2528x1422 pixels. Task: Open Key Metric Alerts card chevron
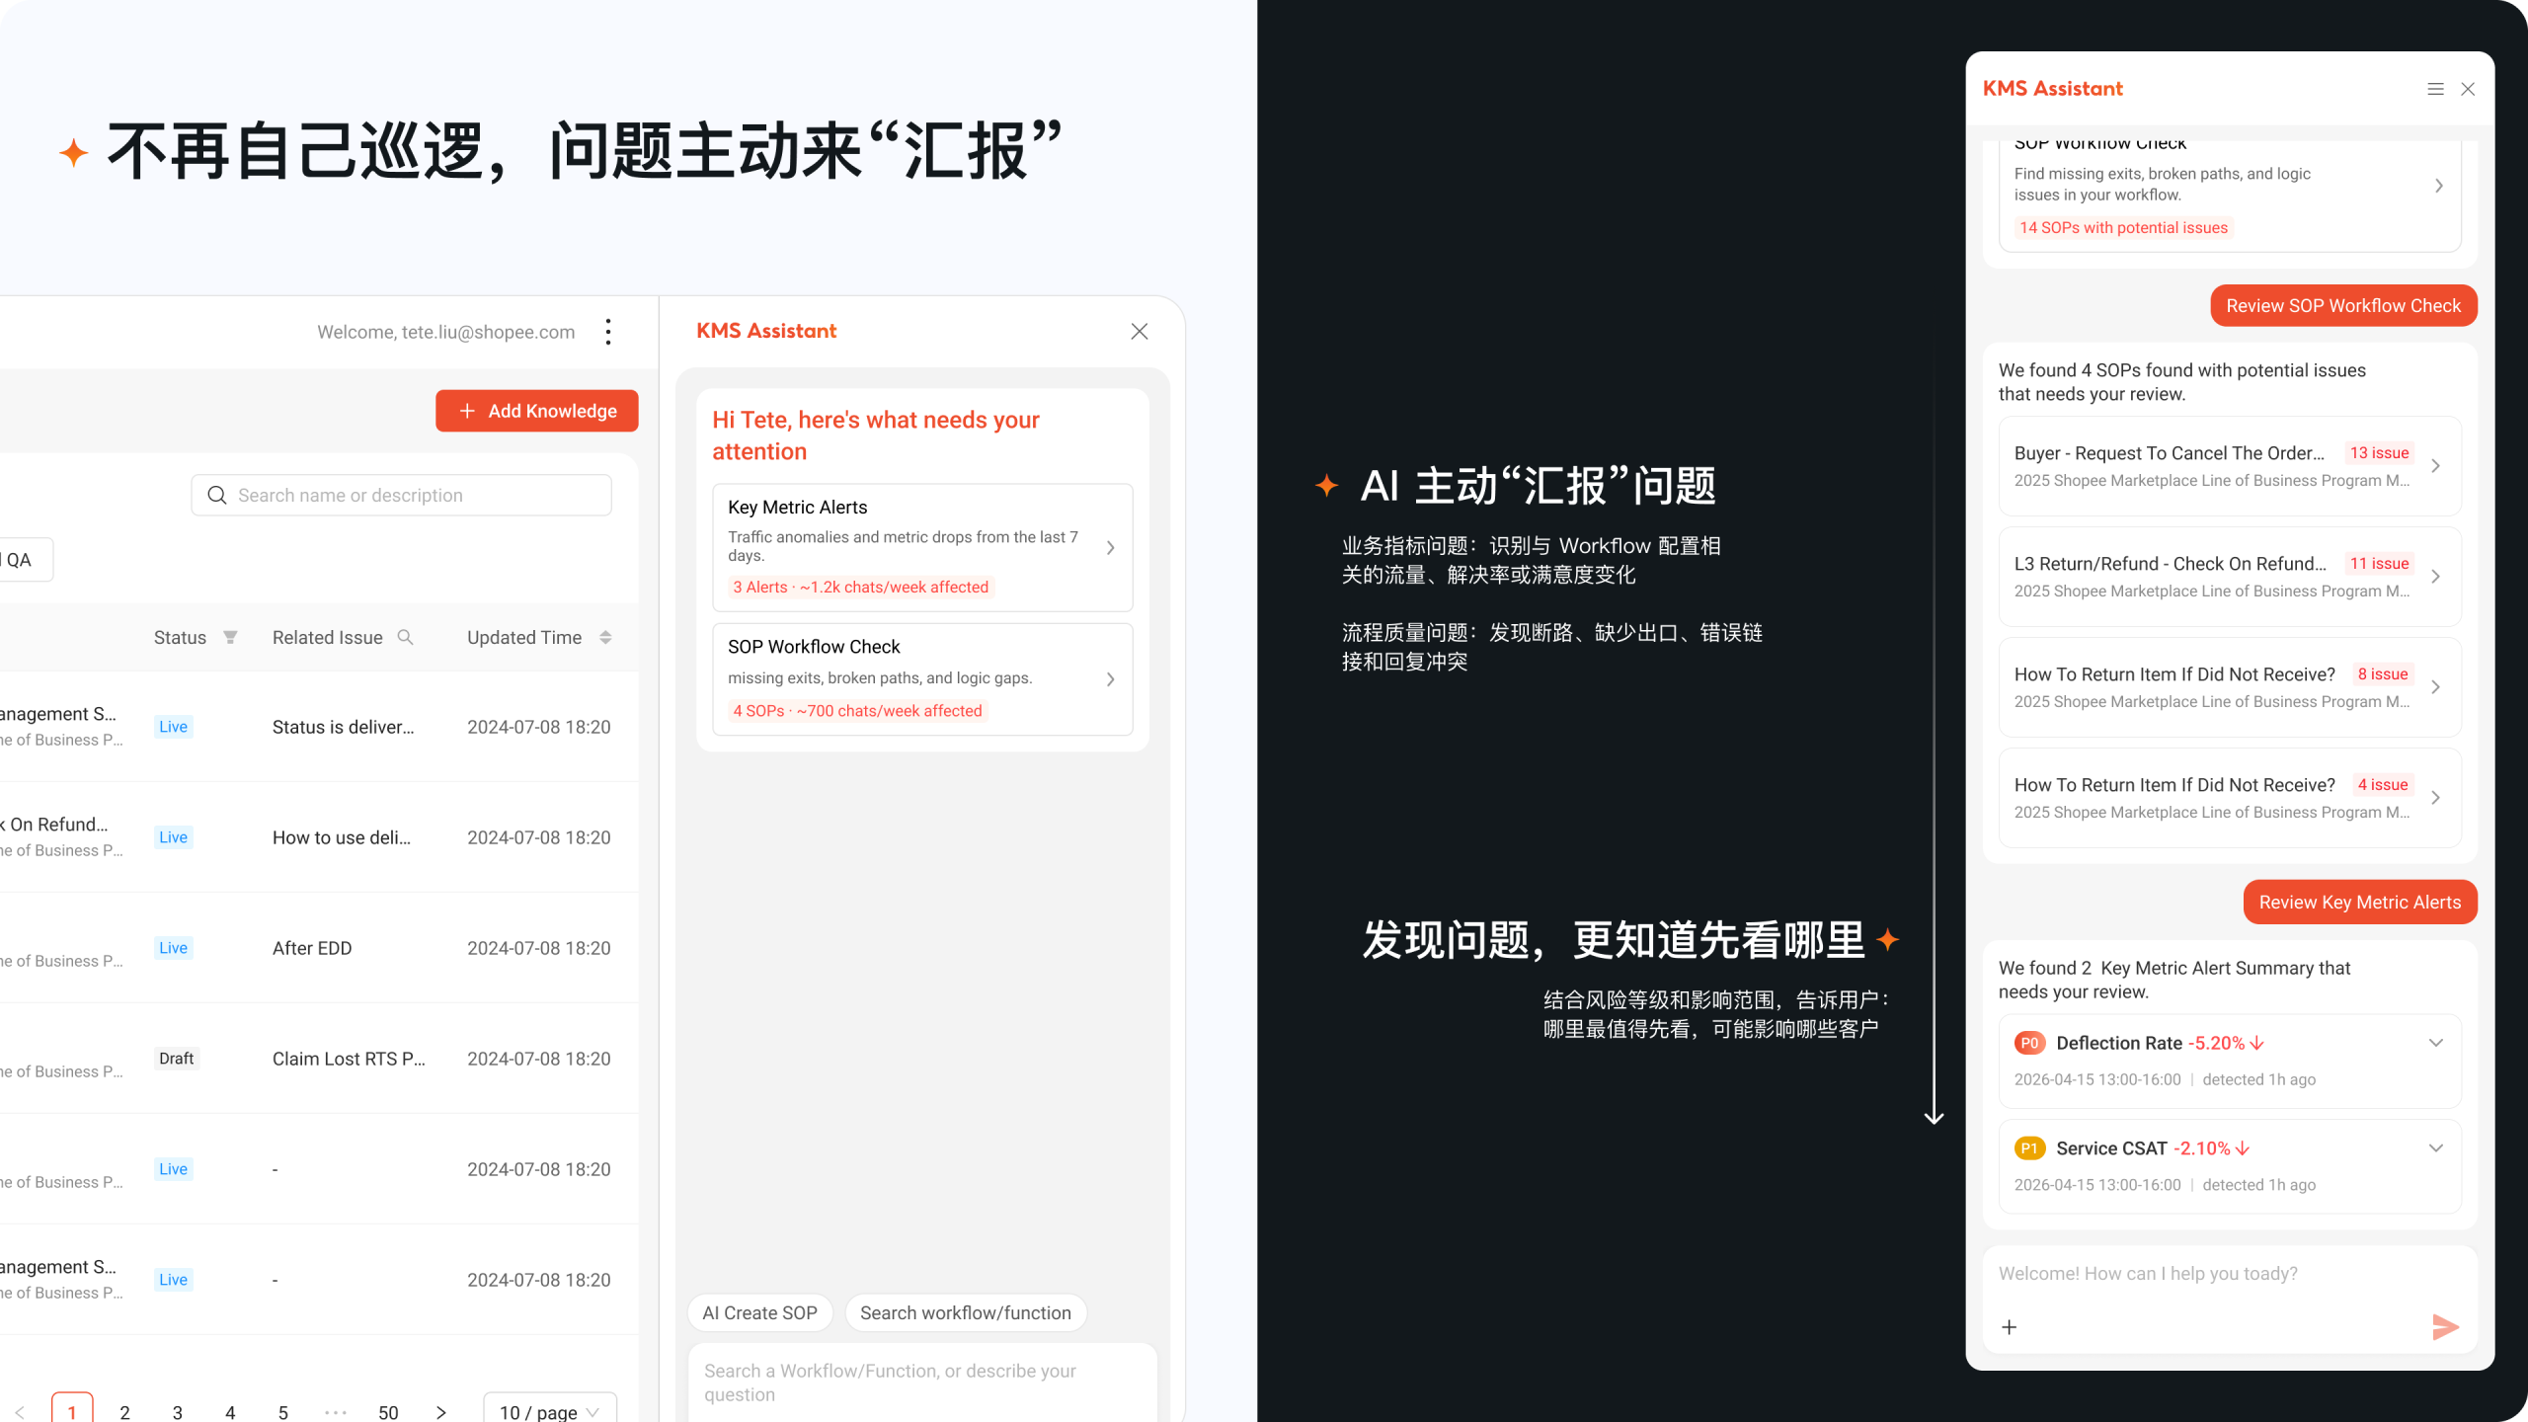point(1111,547)
